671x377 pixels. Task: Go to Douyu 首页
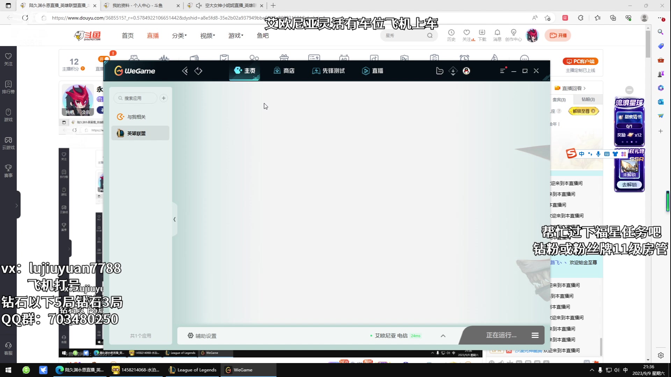tap(128, 36)
